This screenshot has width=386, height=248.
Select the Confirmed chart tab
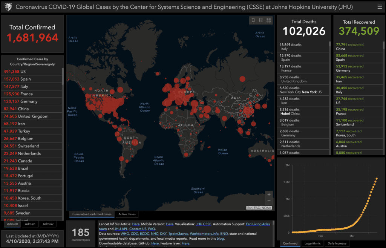click(x=290, y=243)
